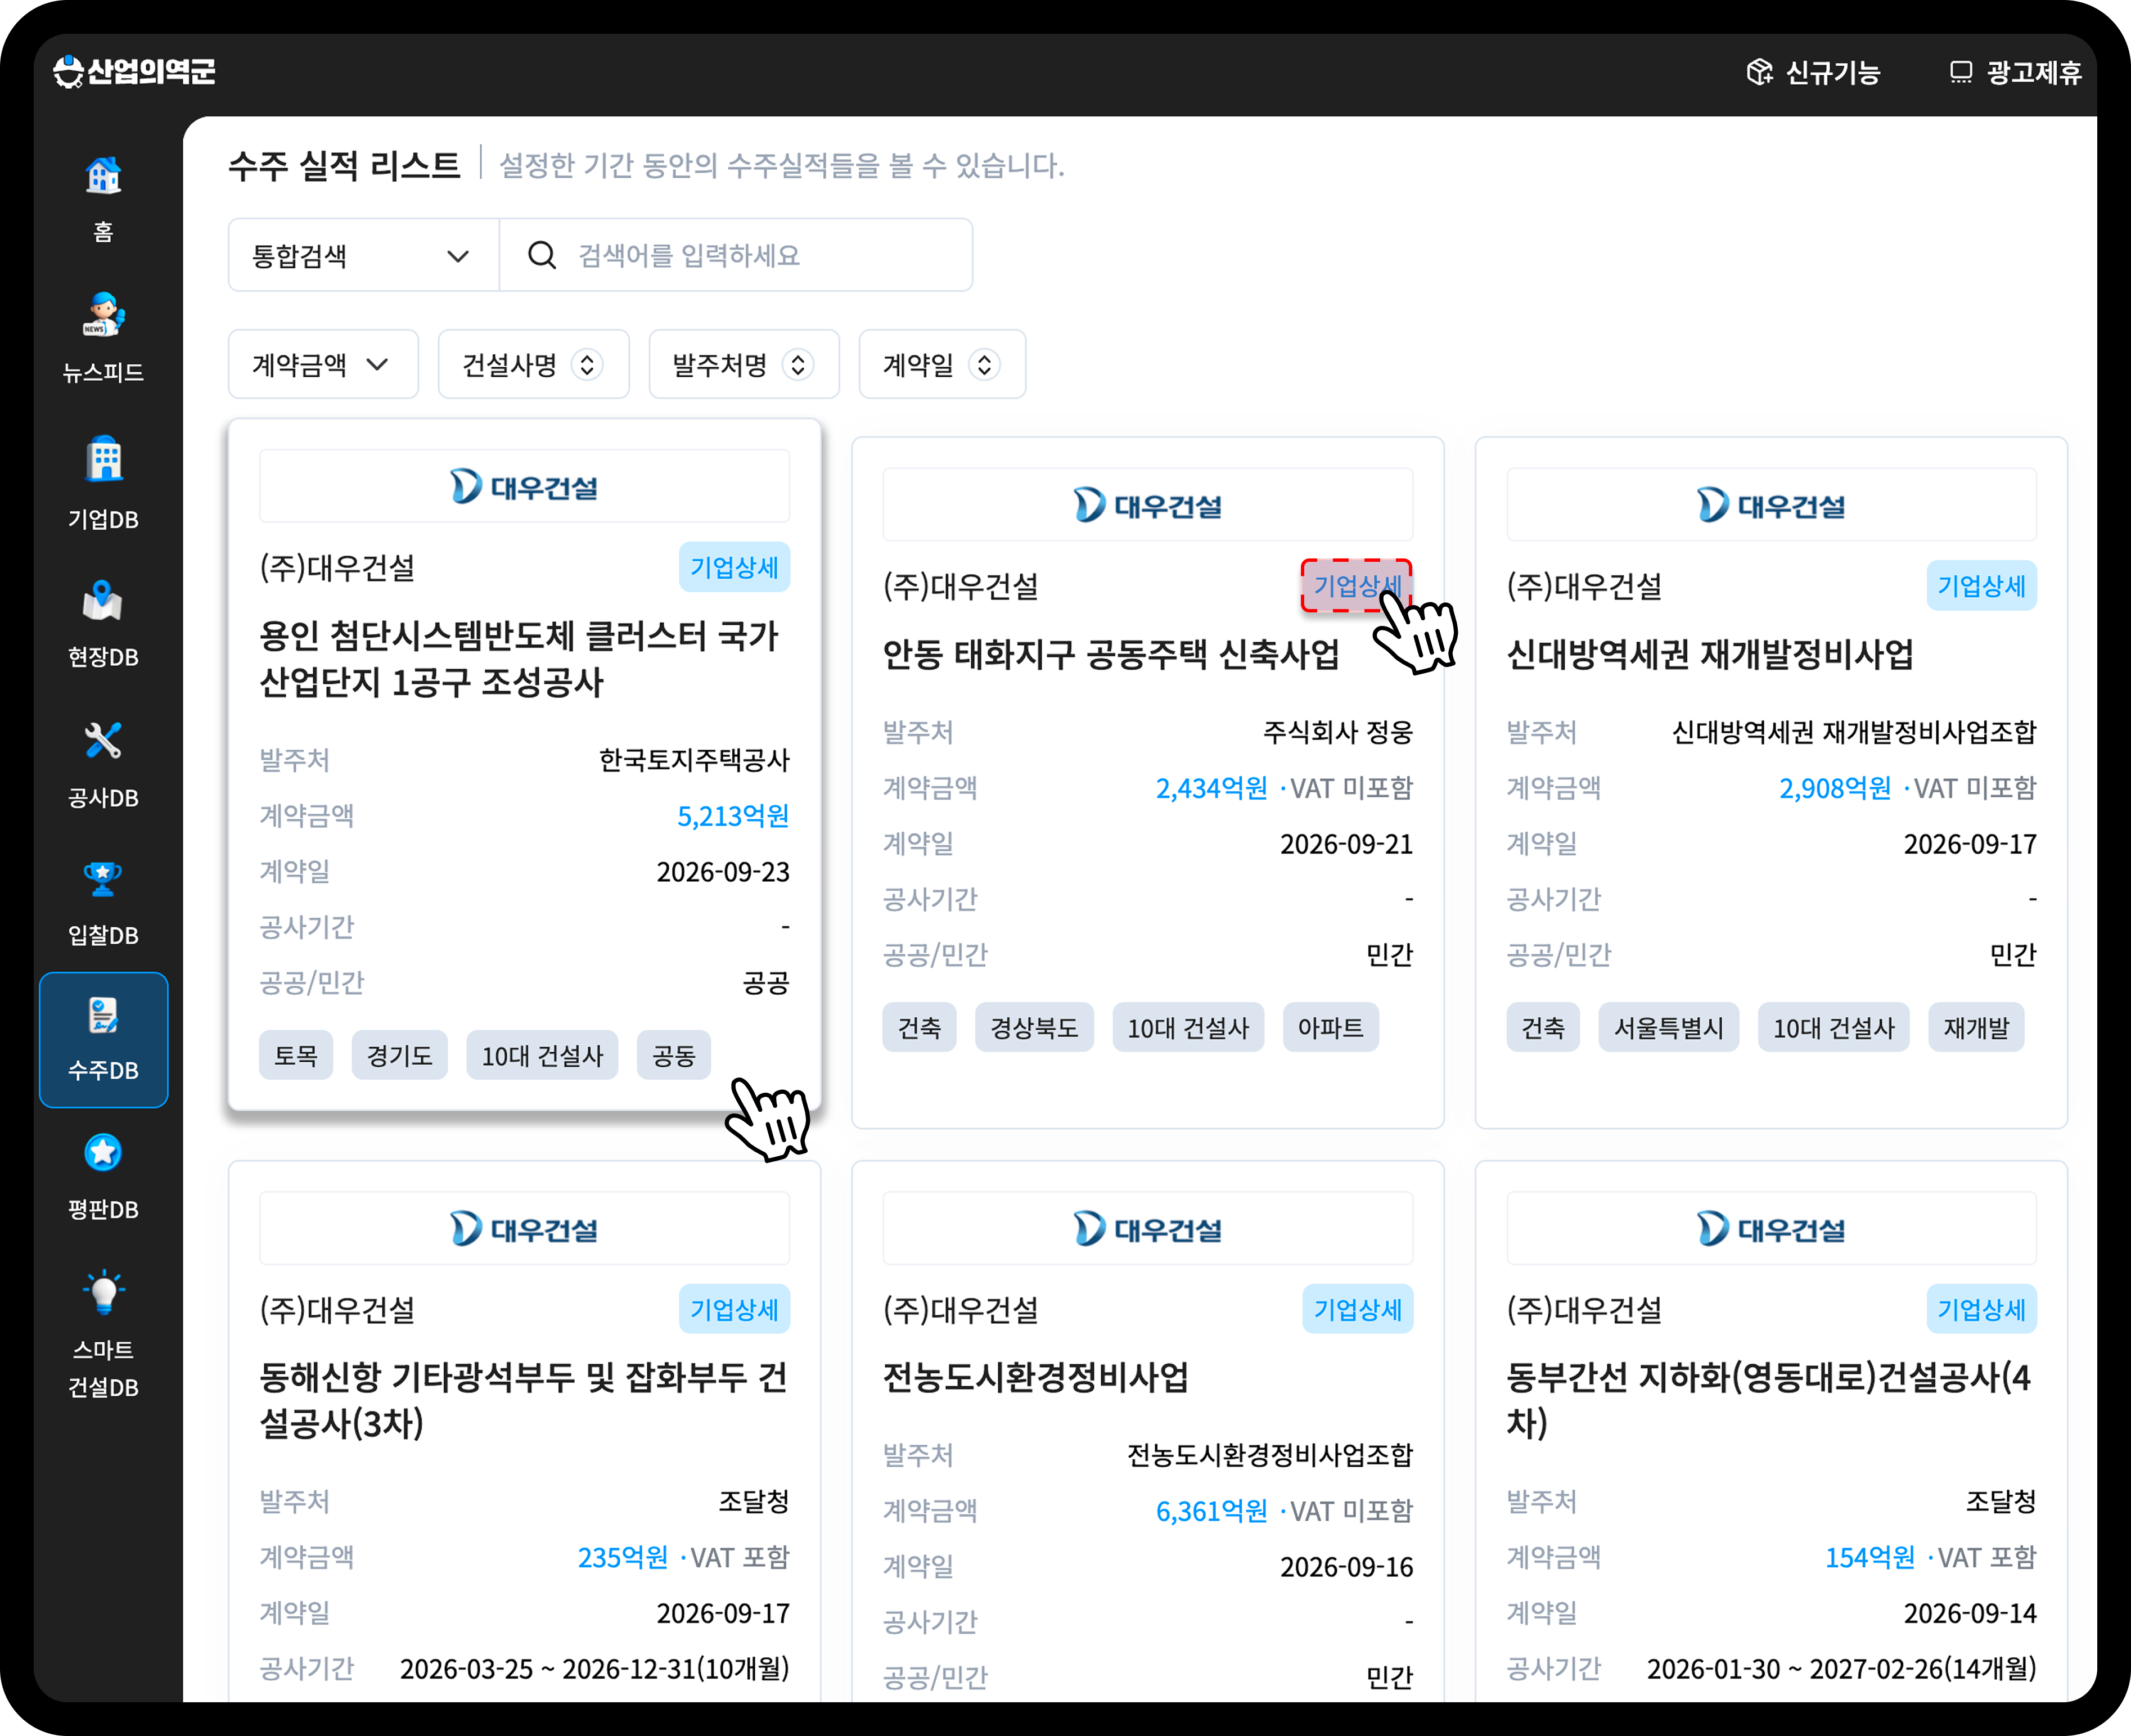Open the 평판DB star icon
This screenshot has height=1736, width=2131.
point(103,1153)
